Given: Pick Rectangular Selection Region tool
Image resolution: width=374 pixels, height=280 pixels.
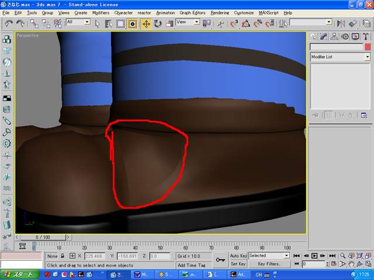Looking at the screenshot, I should click(120, 24).
